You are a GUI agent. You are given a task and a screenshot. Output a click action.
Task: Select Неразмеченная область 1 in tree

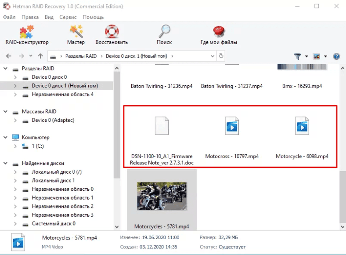63,198
